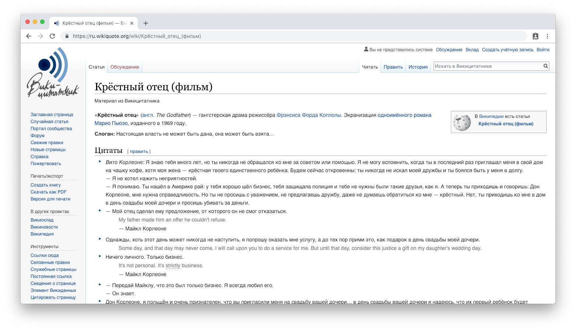Reload the page with the refresh icon

tap(52, 36)
